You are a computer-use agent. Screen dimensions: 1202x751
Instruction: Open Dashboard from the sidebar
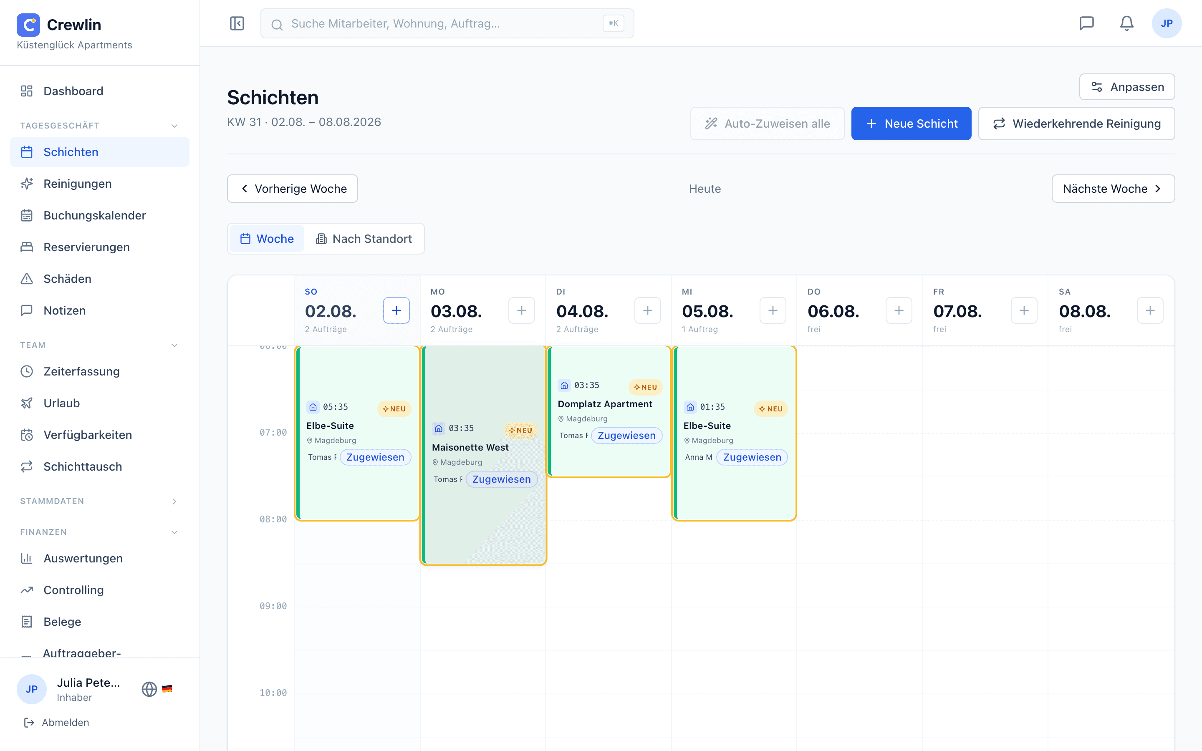click(99, 91)
